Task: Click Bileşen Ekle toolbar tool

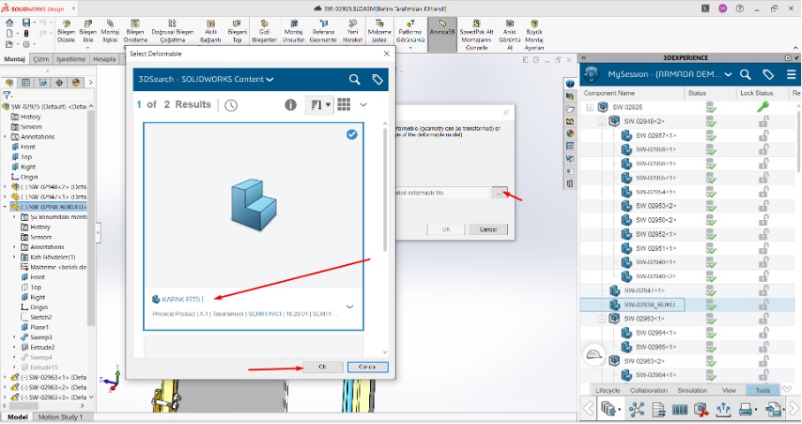Action: 88,32
